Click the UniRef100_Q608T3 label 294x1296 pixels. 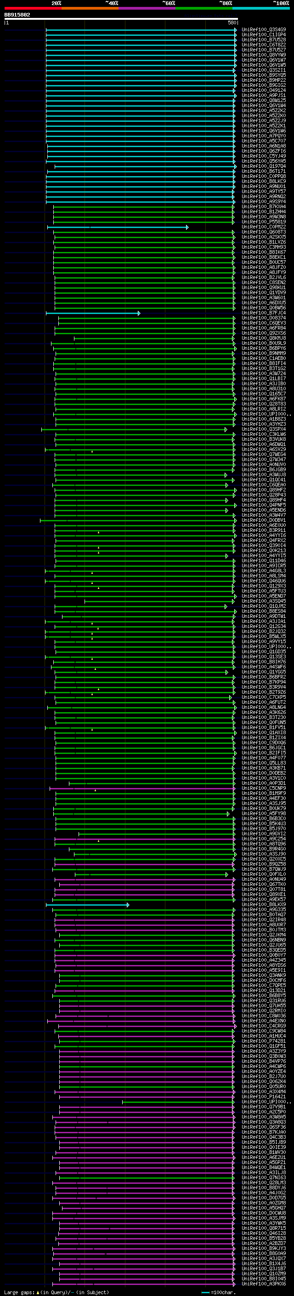pyautogui.click(x=263, y=233)
